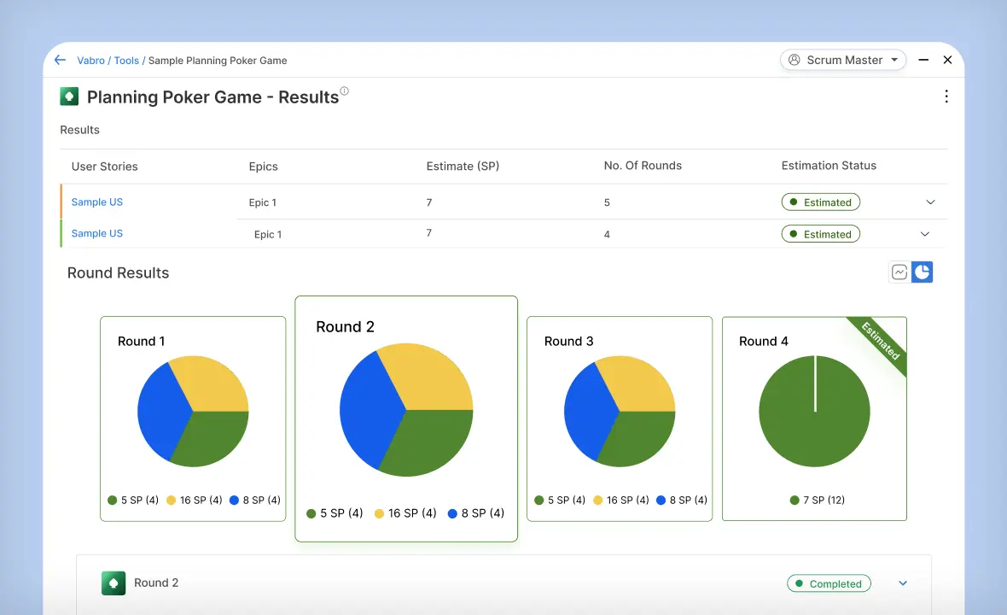Expand the Round 2 details section
The image size is (1007, 615).
(903, 583)
